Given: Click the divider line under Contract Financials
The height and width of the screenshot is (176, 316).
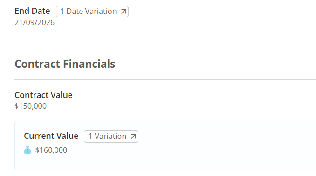Looking at the screenshot, I should [165, 80].
